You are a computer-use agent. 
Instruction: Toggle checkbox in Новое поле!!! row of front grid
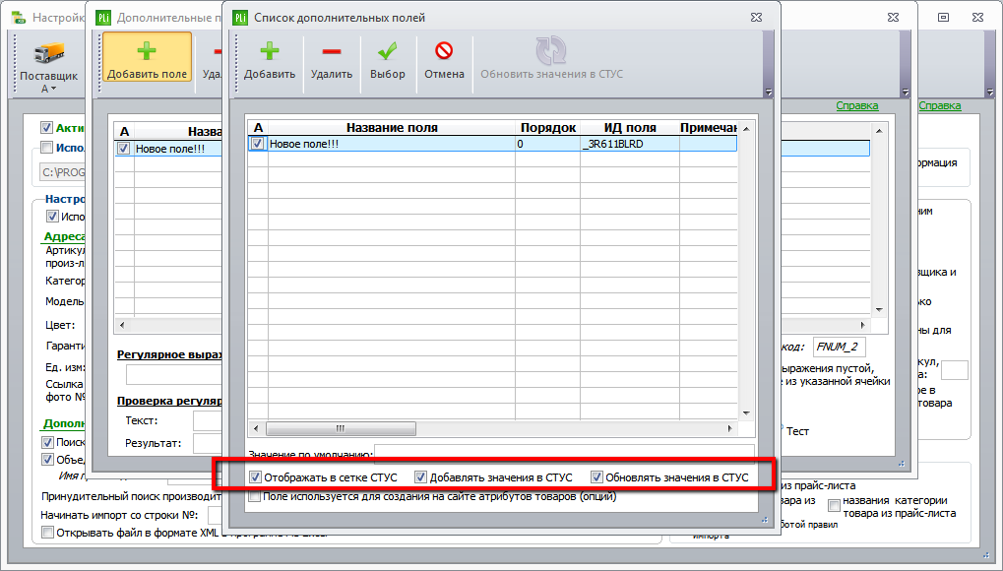point(257,144)
